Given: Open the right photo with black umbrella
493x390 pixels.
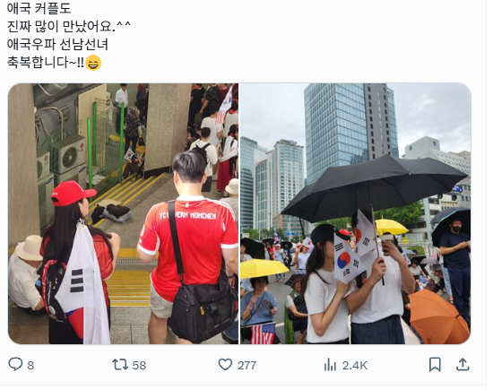Looking at the screenshot, I should 355,213.
